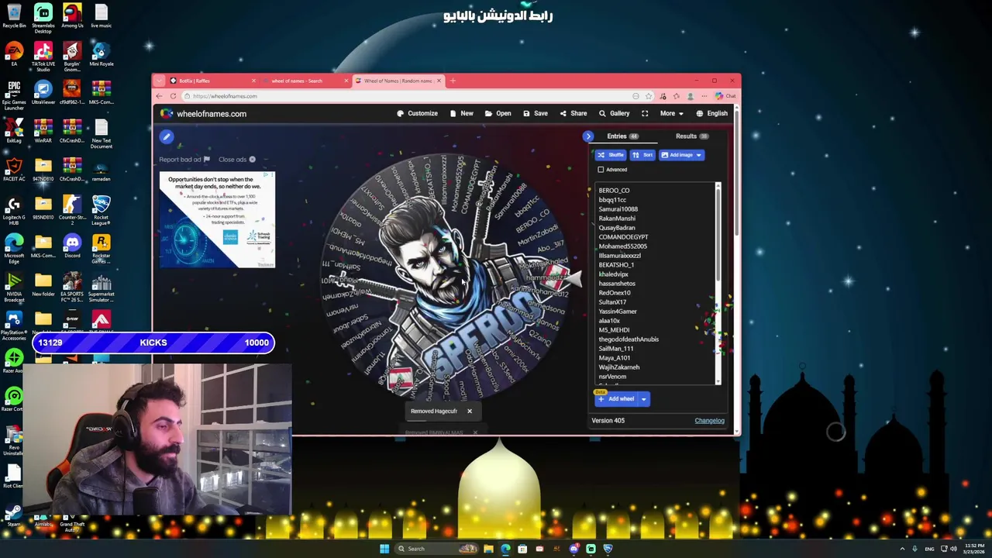Open File Explorer from taskbar
992x558 pixels.
click(488, 549)
